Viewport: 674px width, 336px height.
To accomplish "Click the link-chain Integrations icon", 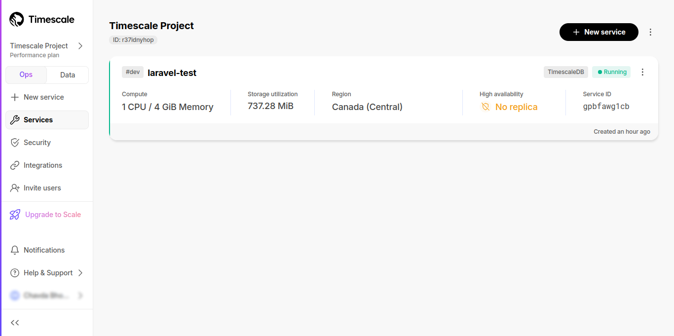I will tap(15, 165).
